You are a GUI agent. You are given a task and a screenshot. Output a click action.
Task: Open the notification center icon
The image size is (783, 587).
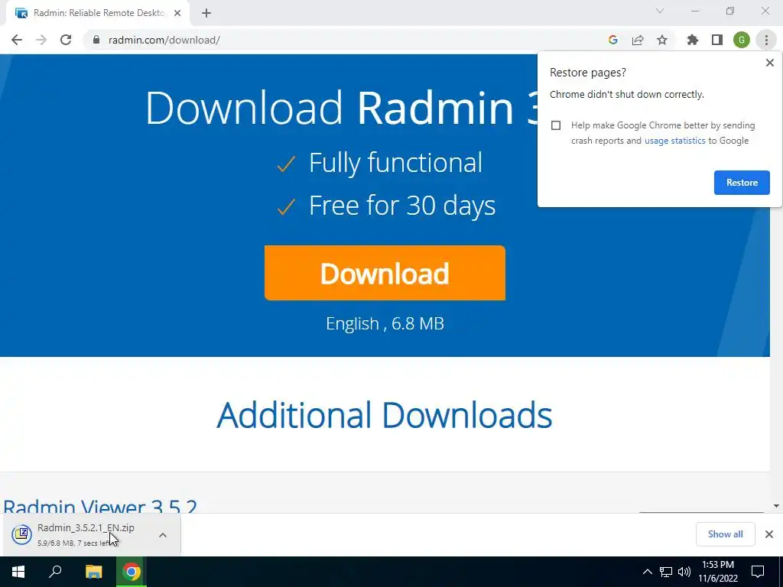click(758, 572)
